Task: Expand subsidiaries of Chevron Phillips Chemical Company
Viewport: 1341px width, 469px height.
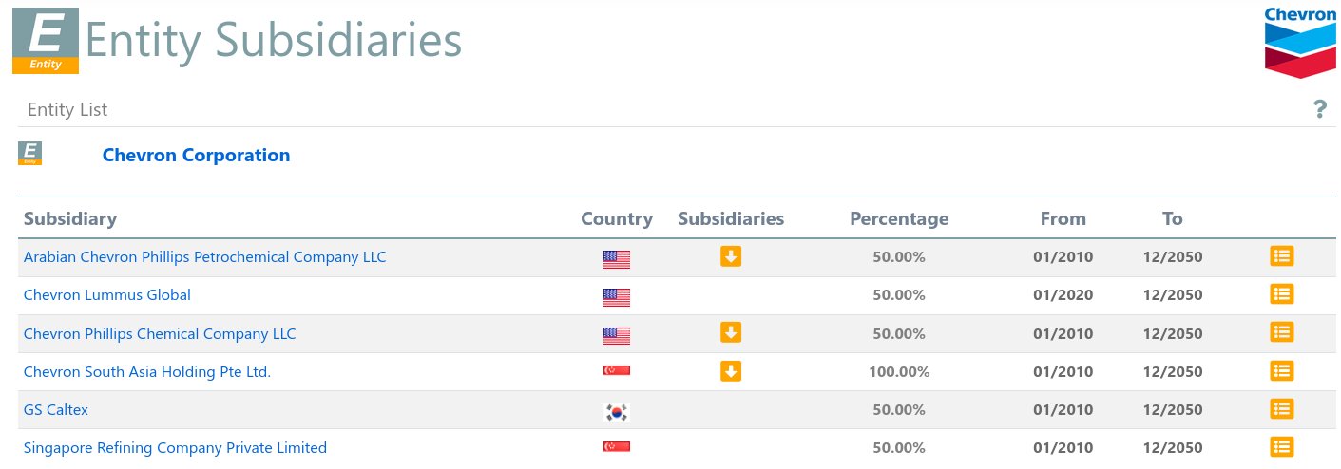Action: coord(730,332)
